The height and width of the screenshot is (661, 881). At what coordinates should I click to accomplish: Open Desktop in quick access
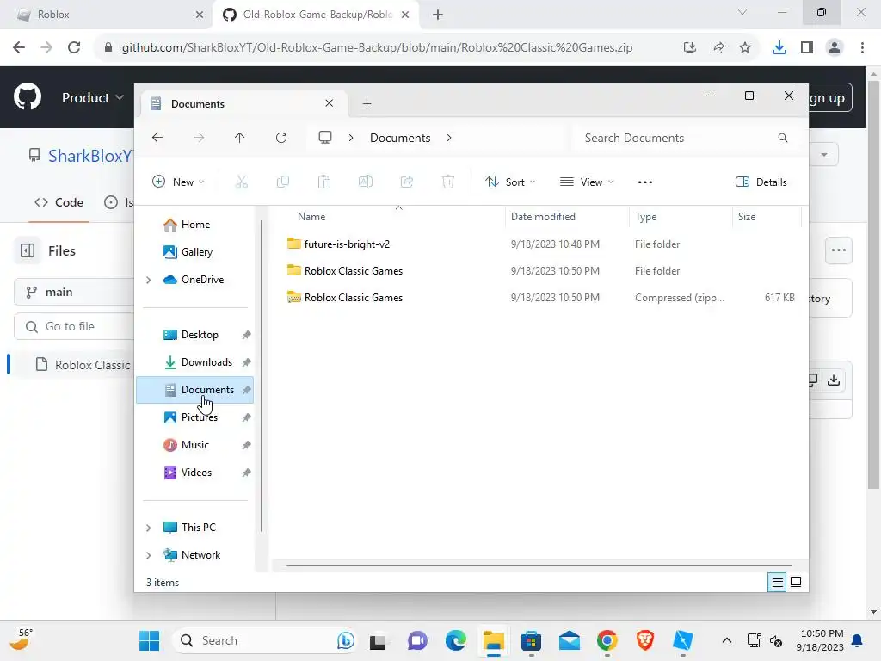(195, 335)
